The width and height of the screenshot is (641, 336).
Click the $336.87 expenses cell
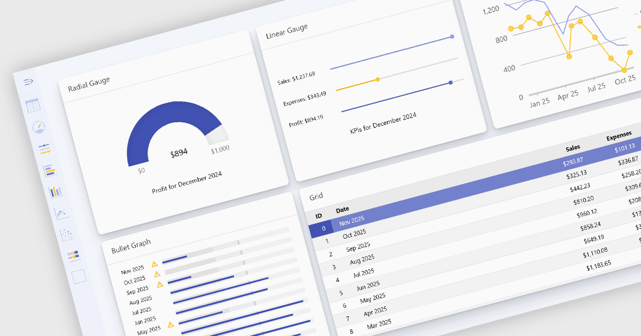[x=628, y=161]
